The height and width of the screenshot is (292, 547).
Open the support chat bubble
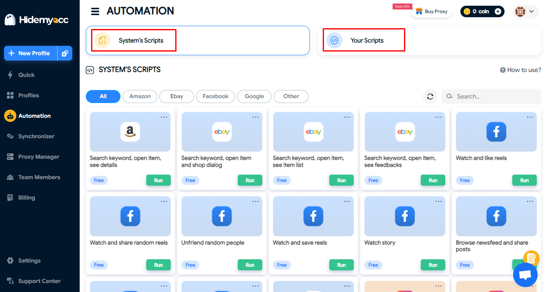click(525, 274)
